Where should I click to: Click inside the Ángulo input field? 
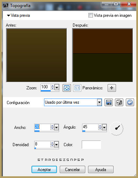[x=90, y=127]
